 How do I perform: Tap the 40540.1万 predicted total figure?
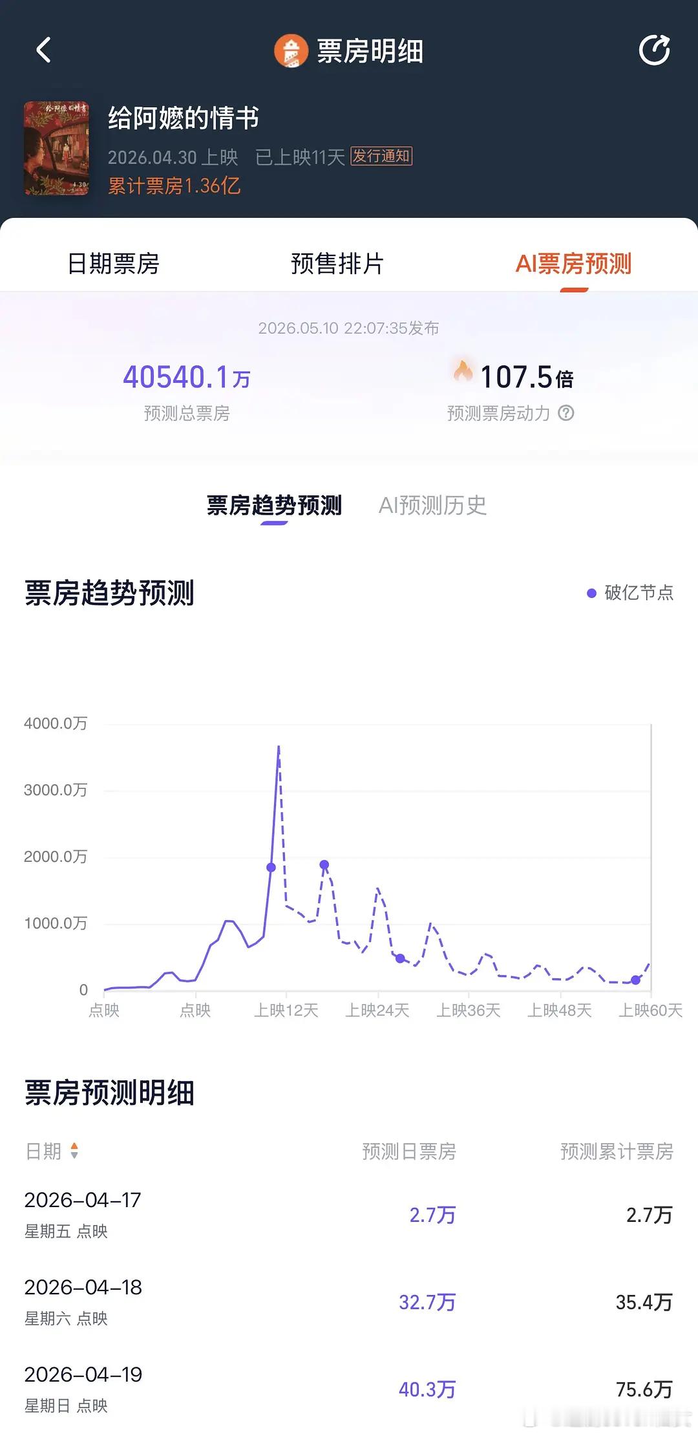187,377
